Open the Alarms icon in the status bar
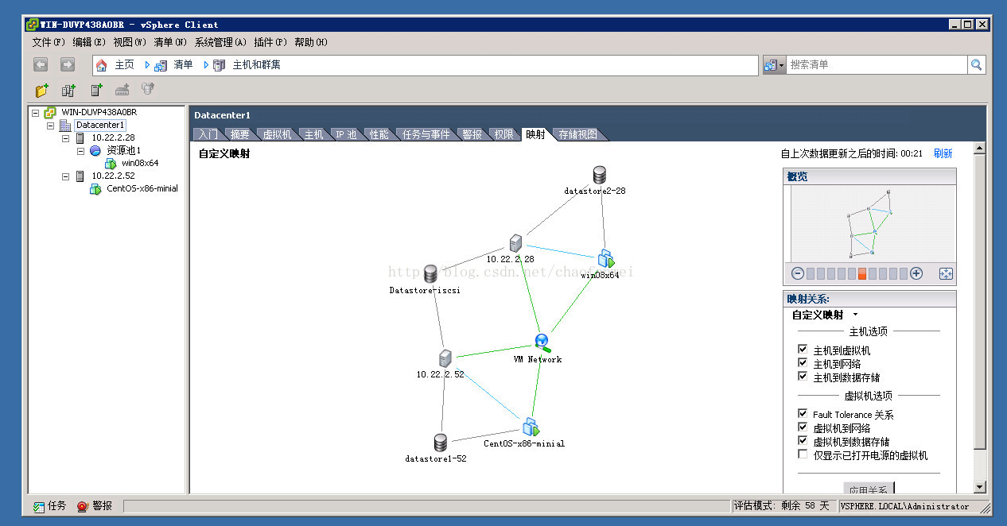The image size is (1007, 526). (83, 506)
